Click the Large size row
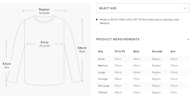 [143, 72]
